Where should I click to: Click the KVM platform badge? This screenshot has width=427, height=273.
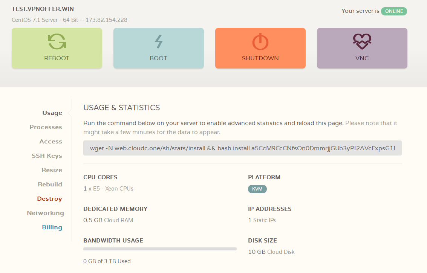point(257,189)
